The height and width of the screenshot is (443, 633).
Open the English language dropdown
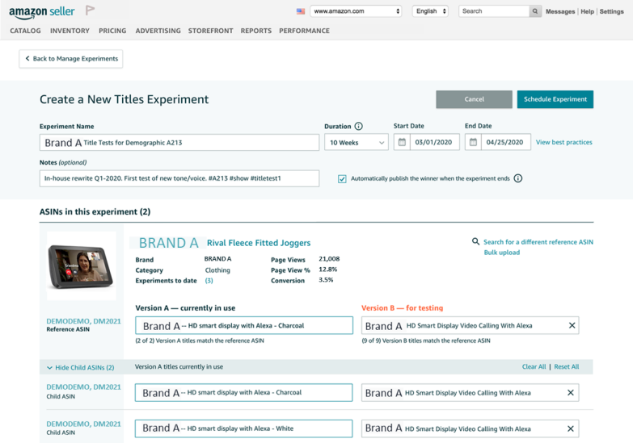click(430, 11)
